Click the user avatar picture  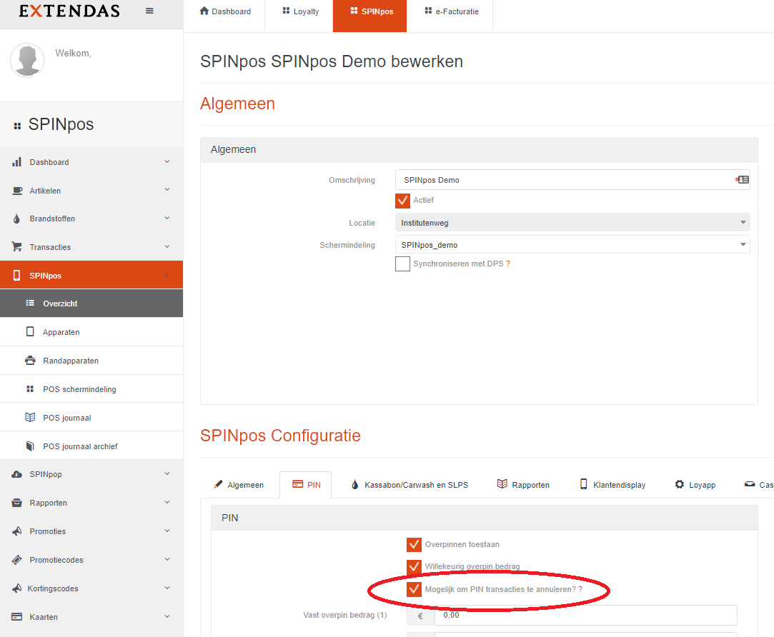tap(27, 60)
